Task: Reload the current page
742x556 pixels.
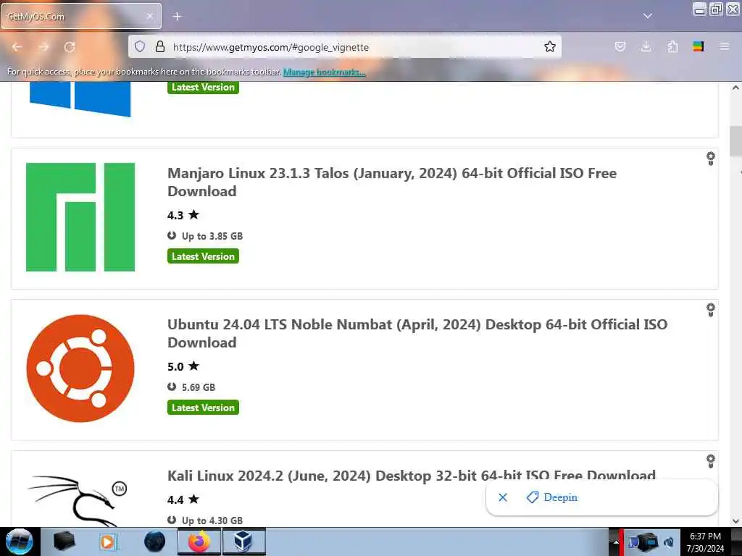Action: coord(70,47)
